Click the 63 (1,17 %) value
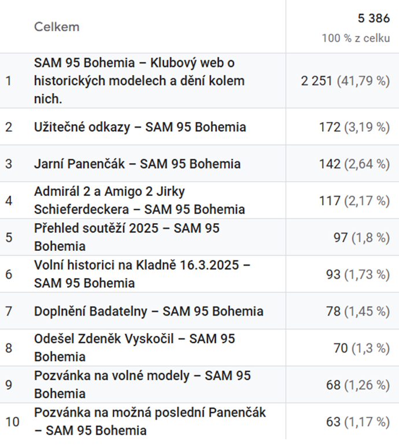The width and height of the screenshot is (399, 448). [358, 422]
